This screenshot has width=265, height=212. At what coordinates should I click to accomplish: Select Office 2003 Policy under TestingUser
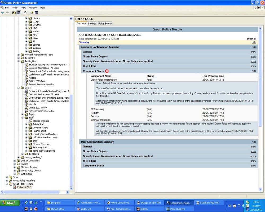point(38,81)
